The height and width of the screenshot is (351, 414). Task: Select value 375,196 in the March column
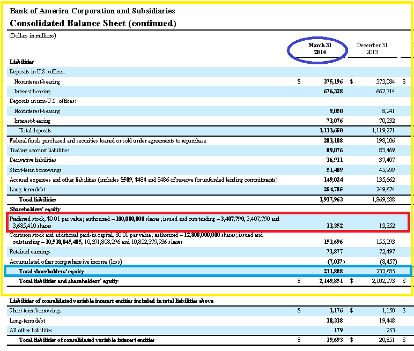coord(333,81)
